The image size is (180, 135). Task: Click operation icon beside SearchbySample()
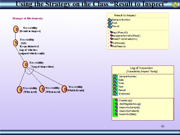pyautogui.click(x=116, y=107)
